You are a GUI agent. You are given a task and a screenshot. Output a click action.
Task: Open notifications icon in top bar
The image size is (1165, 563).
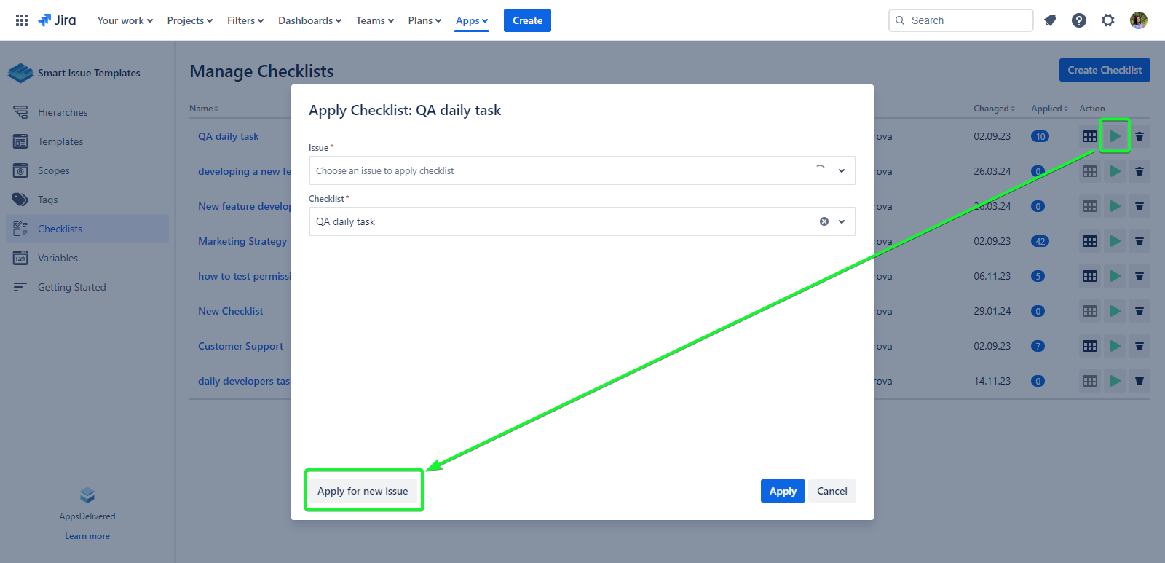1050,20
